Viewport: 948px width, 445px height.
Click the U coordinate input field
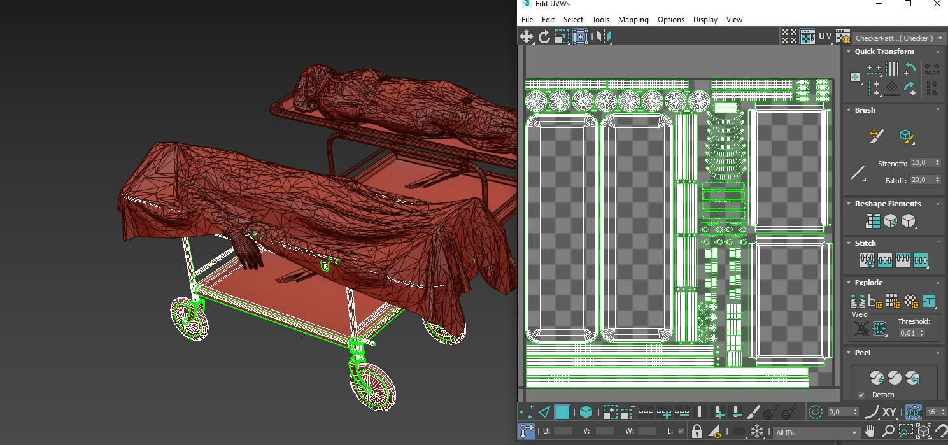point(563,432)
